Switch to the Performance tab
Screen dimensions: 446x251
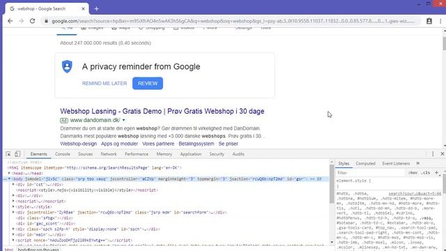[x=137, y=154]
